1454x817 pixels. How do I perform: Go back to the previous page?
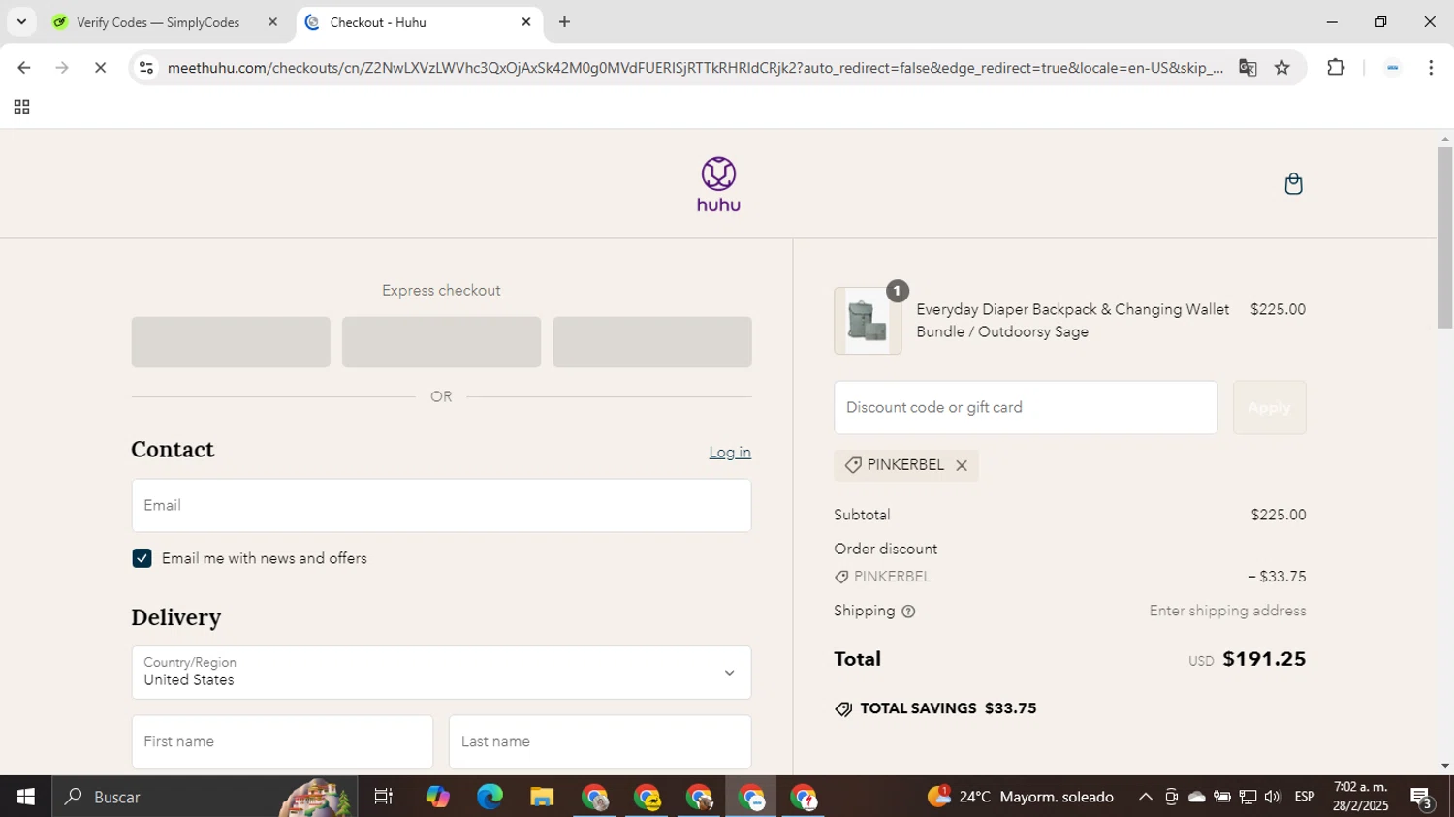point(23,68)
